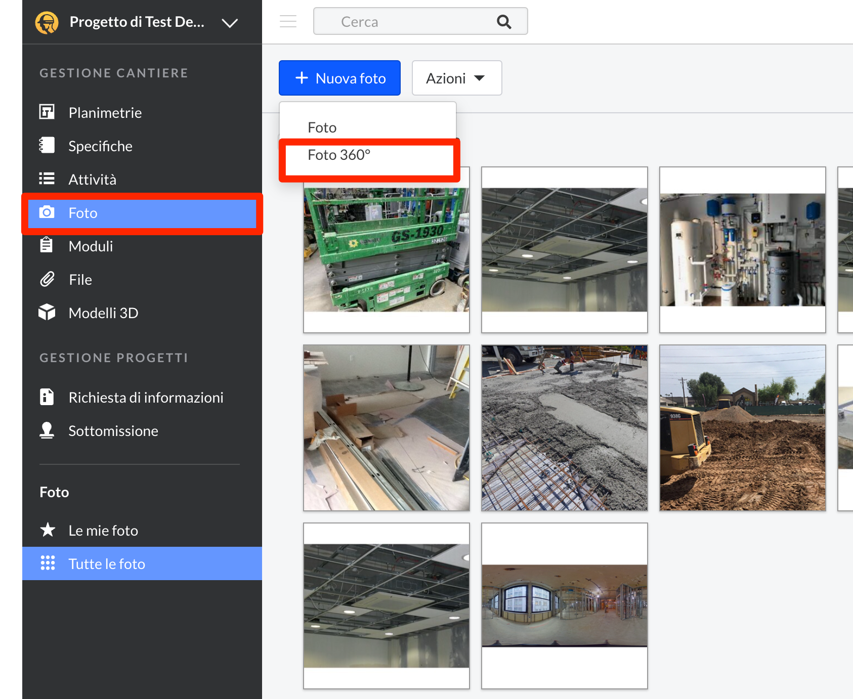This screenshot has height=699, width=853.
Task: Click the Attività list icon
Action: [47, 179]
